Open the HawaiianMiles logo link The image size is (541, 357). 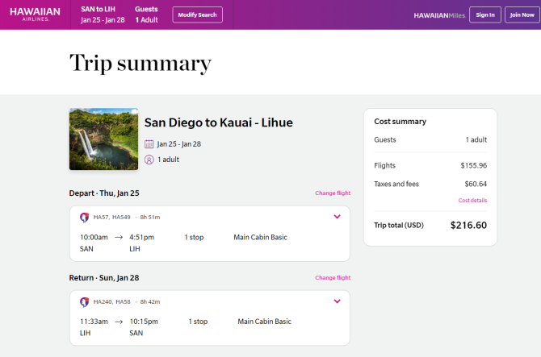click(439, 15)
